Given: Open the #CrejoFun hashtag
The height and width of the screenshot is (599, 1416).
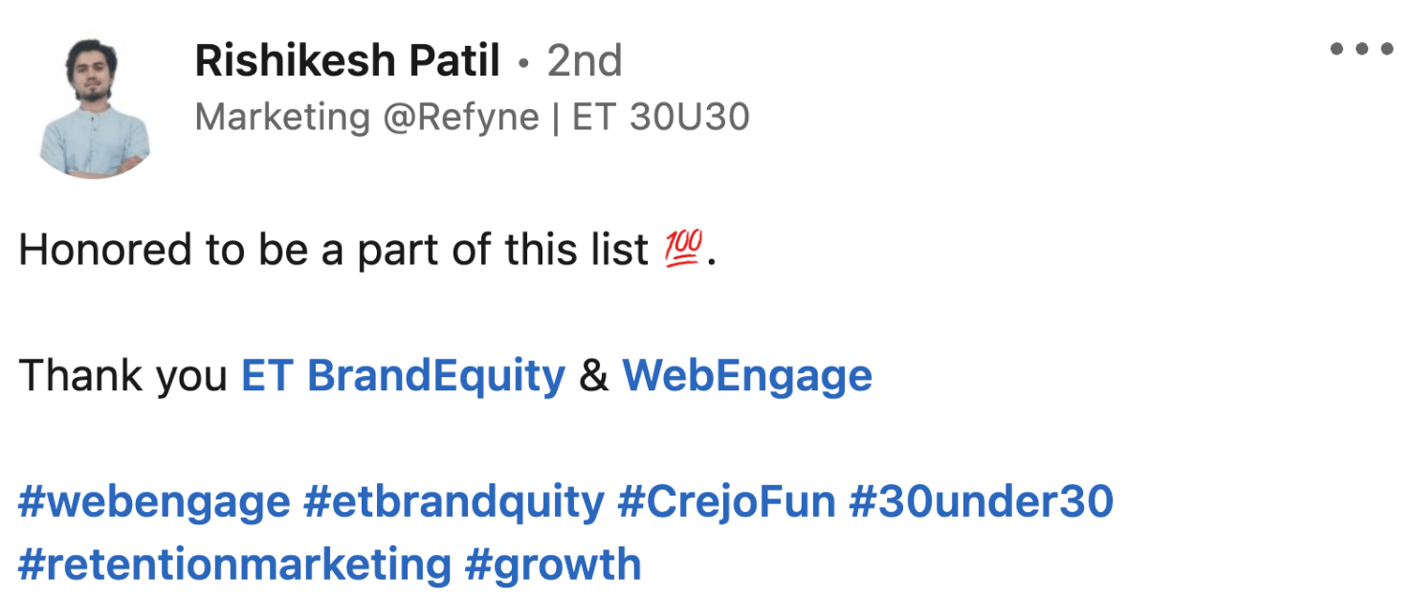Looking at the screenshot, I should [726, 501].
